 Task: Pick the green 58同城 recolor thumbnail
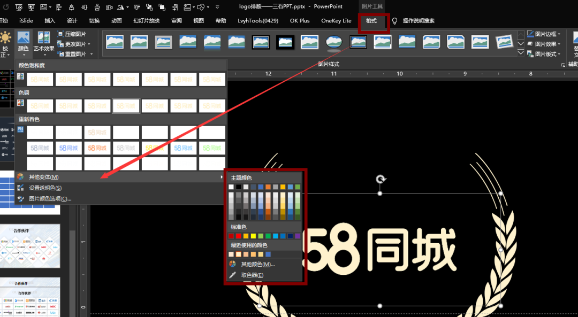point(212,148)
